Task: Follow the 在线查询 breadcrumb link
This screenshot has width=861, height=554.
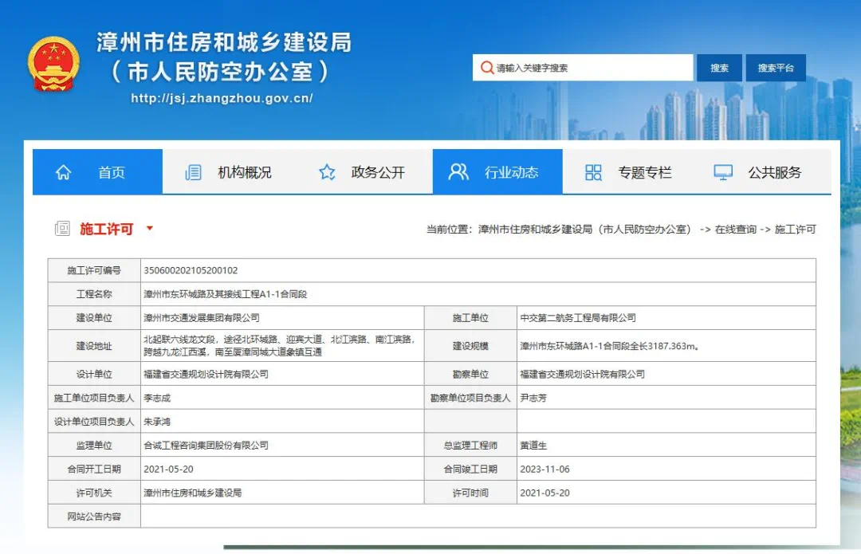Action: [x=735, y=230]
